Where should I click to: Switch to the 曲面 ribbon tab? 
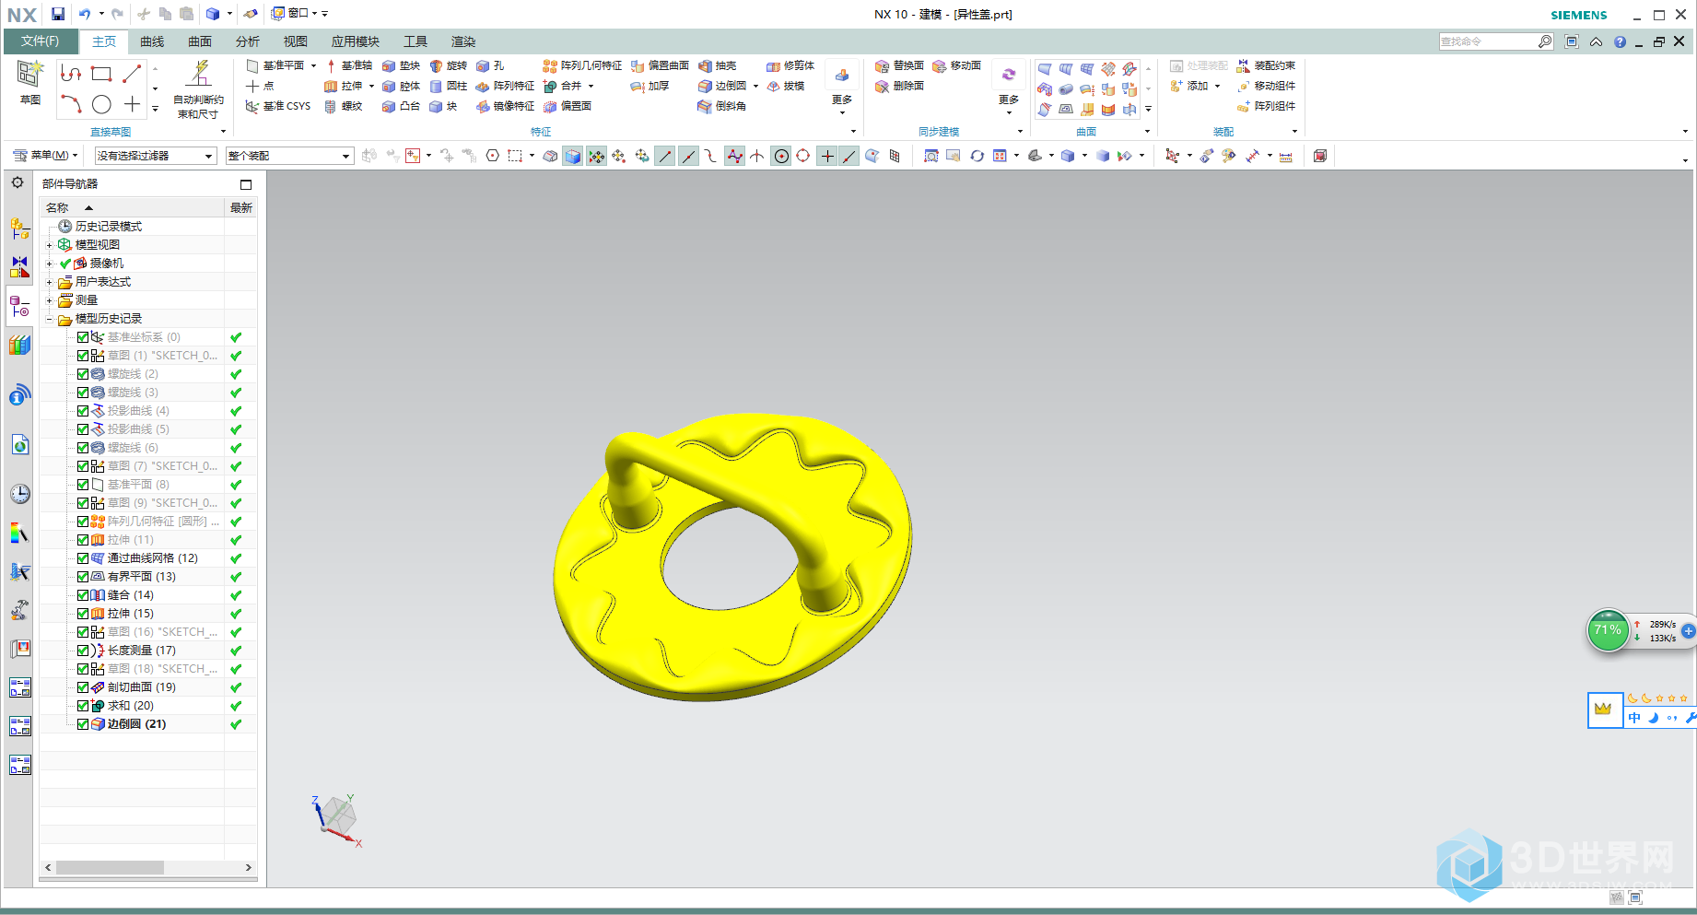[200, 41]
